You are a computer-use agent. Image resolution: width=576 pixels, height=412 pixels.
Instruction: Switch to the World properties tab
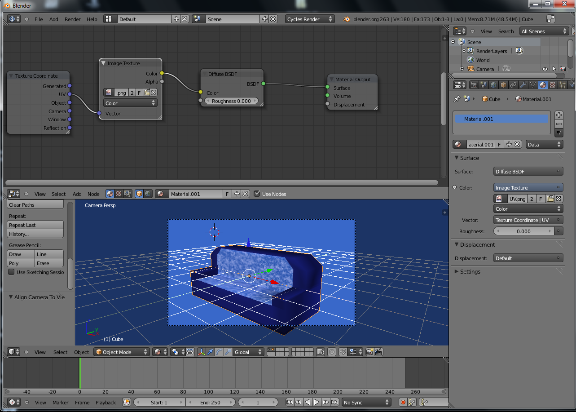coord(493,84)
